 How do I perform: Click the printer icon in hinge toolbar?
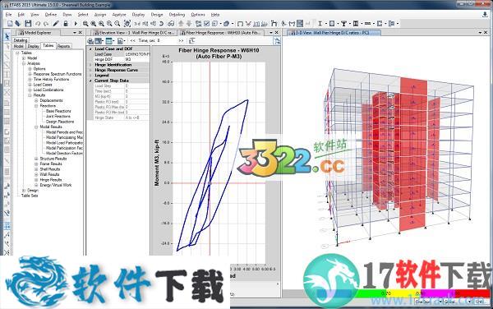click(90, 41)
